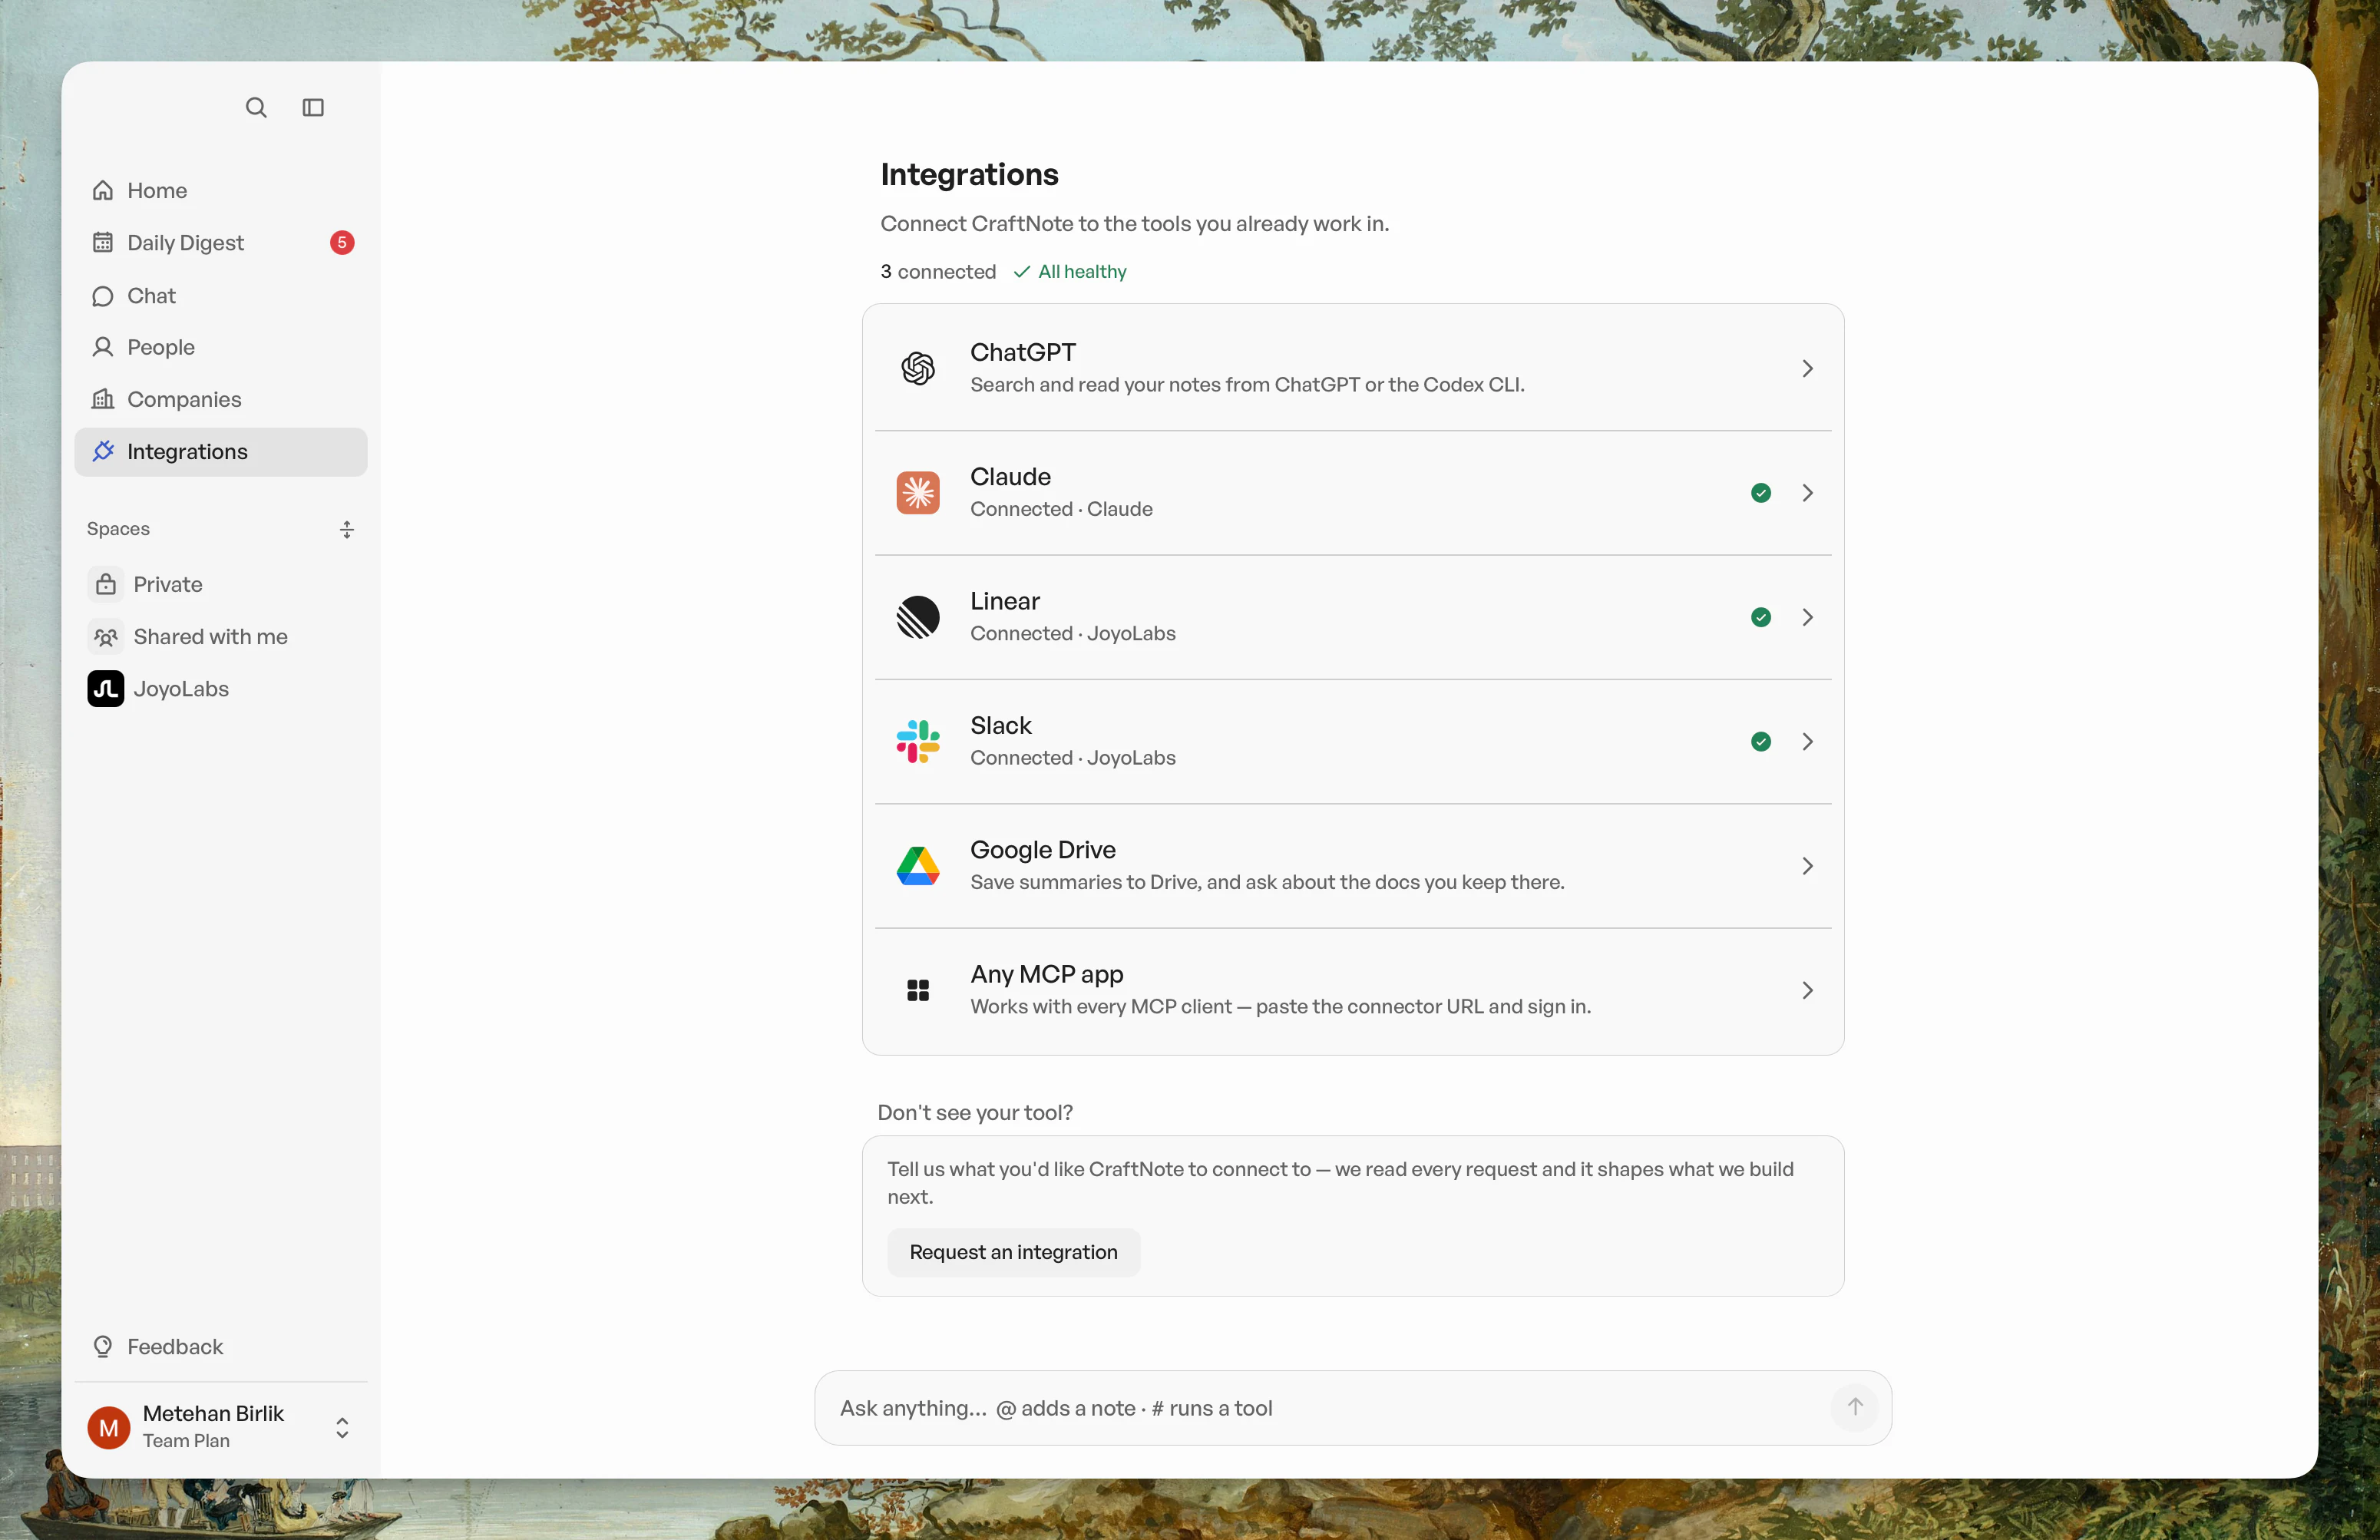Click Linear's "Connected · JoyoLabs" text
Image resolution: width=2380 pixels, height=1540 pixels.
[x=1072, y=633]
